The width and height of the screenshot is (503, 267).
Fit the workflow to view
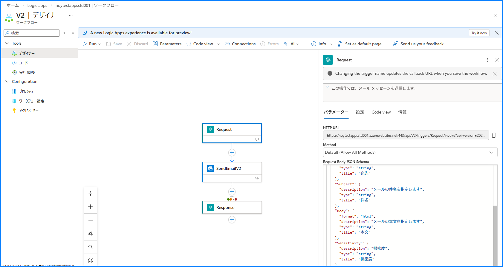(x=91, y=234)
